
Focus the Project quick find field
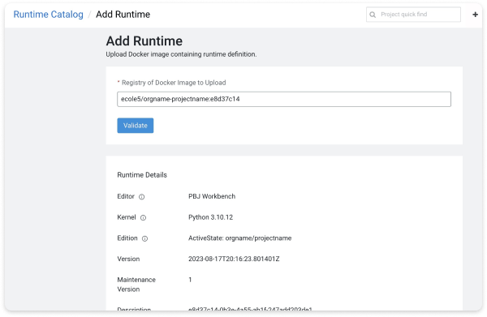(413, 15)
